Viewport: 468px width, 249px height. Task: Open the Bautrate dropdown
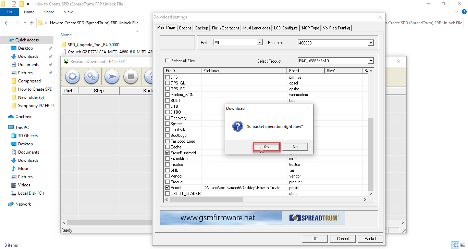(x=370, y=43)
